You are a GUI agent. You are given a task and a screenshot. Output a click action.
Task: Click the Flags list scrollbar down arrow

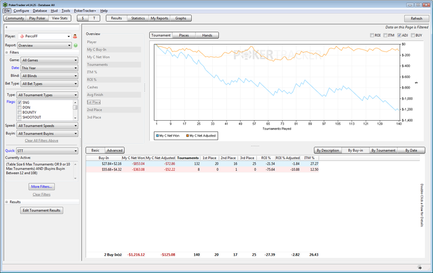75,118
